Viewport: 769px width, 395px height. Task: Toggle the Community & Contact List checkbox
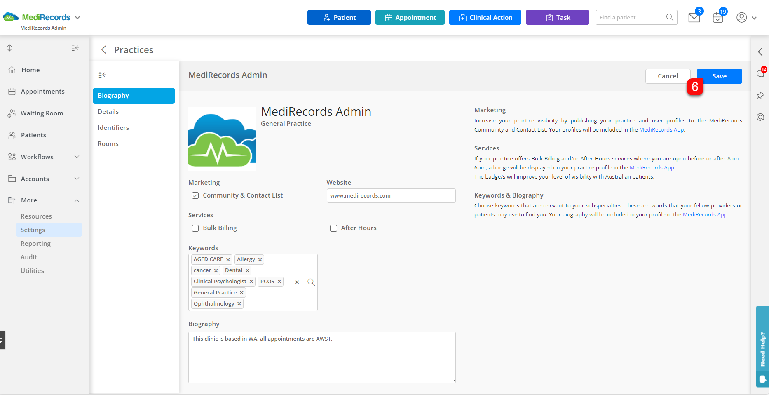(195, 195)
